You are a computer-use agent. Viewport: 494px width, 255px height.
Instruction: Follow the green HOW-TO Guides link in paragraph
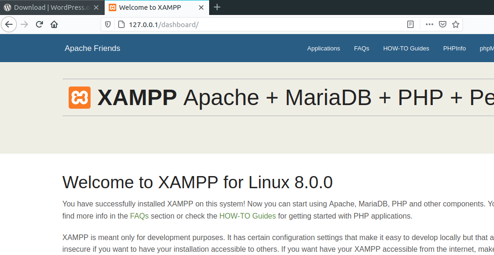[247, 216]
